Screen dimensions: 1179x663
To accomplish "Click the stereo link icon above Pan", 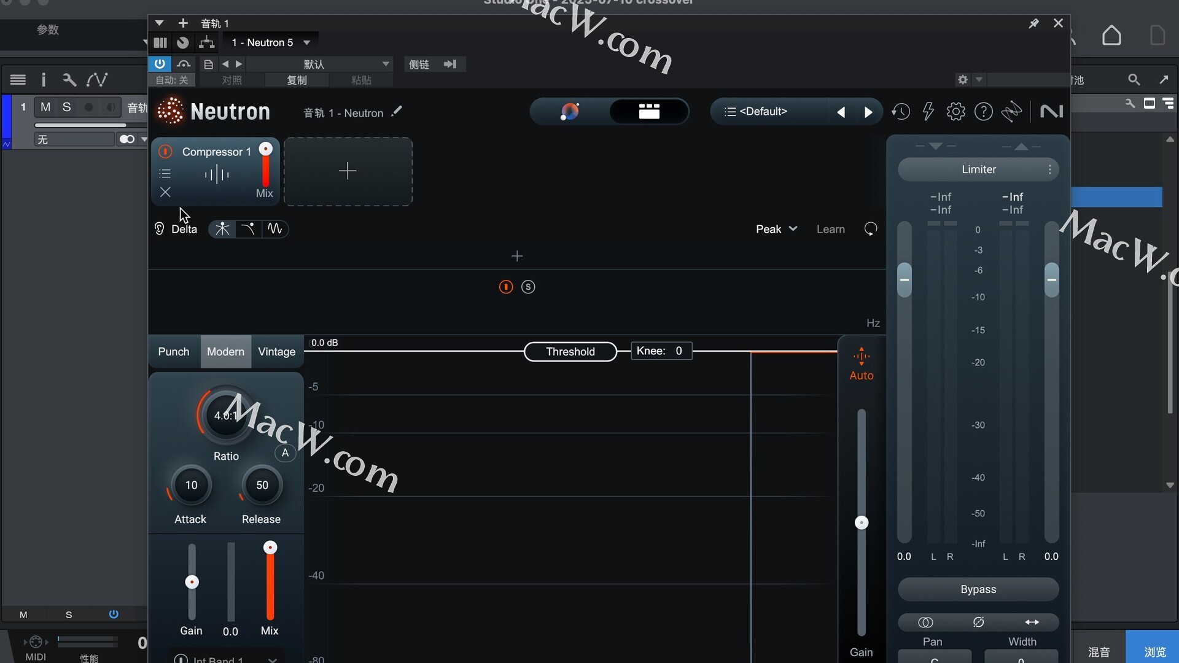I will [x=925, y=622].
